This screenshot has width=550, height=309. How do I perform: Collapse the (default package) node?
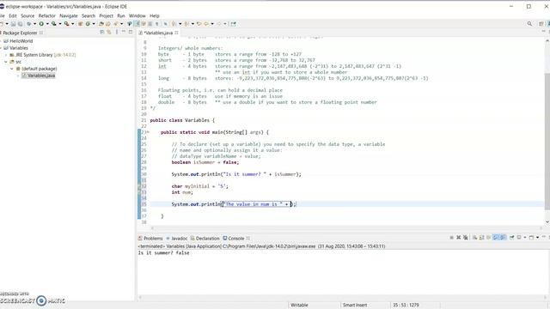12,69
